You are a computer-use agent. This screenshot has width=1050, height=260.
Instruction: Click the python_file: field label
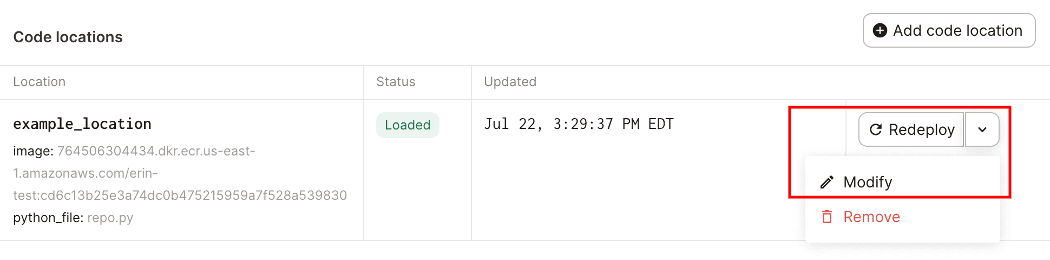coord(48,218)
